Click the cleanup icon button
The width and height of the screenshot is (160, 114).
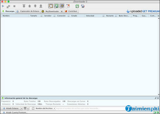(25, 108)
